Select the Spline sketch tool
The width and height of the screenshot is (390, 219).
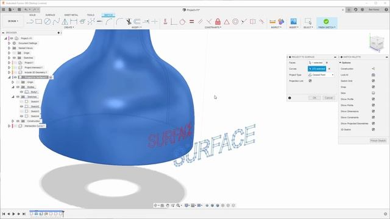56,22
